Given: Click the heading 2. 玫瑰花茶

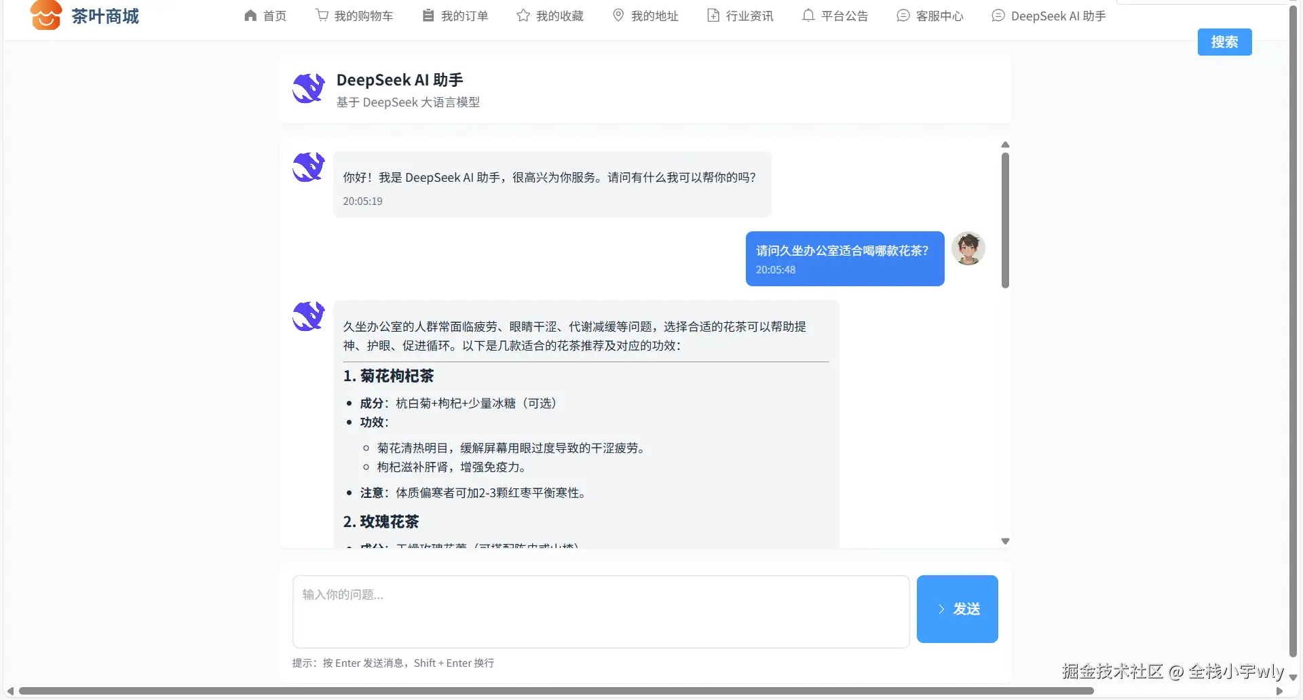Looking at the screenshot, I should click(x=381, y=522).
